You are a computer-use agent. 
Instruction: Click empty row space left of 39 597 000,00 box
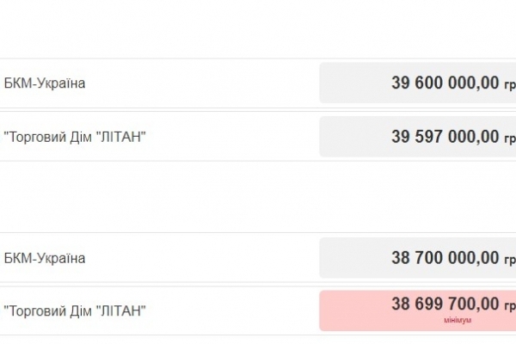[232, 136]
